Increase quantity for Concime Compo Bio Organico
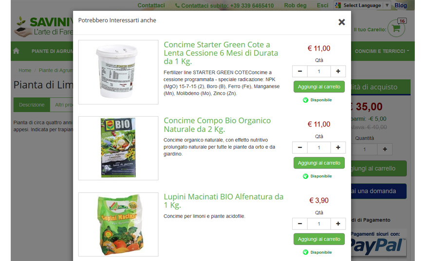 (x=338, y=148)
